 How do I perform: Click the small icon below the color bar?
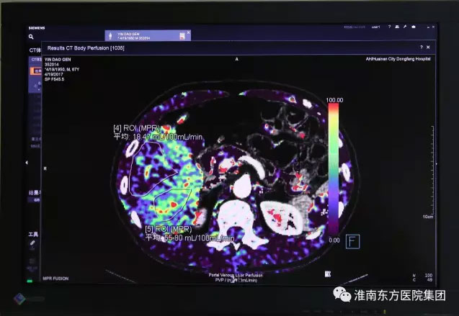coord(328,274)
